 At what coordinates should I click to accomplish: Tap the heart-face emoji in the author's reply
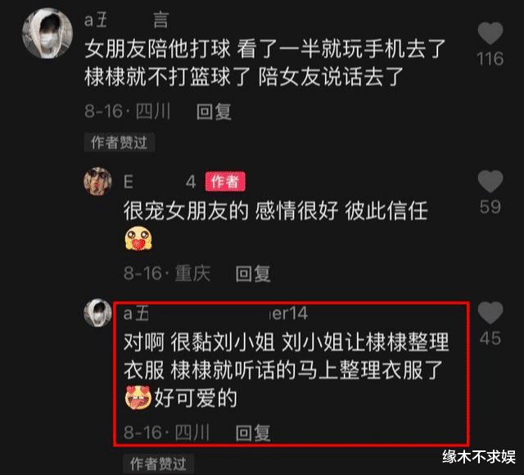pyautogui.click(x=138, y=238)
